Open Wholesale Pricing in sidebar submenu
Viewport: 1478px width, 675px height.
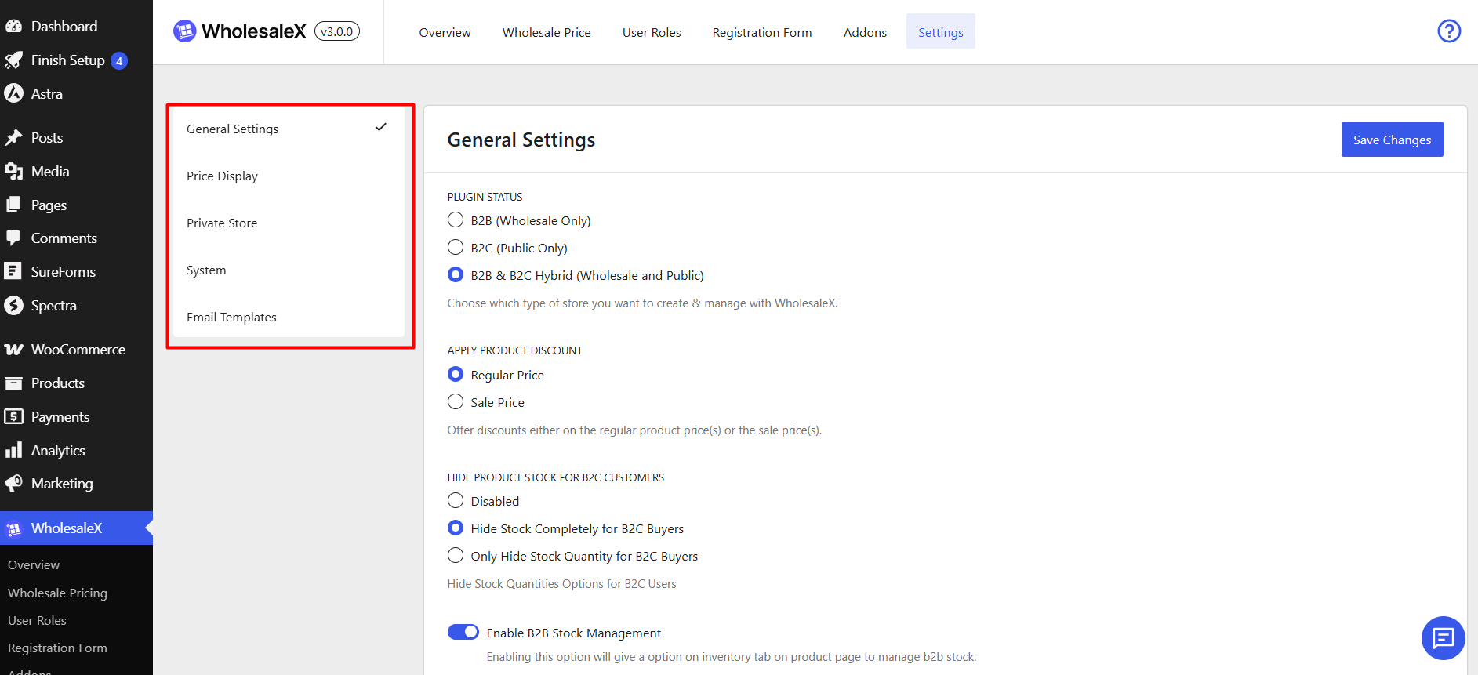(57, 593)
